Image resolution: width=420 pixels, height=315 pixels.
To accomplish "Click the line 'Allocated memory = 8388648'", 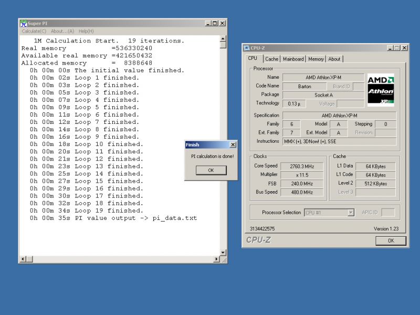I will point(87,63).
